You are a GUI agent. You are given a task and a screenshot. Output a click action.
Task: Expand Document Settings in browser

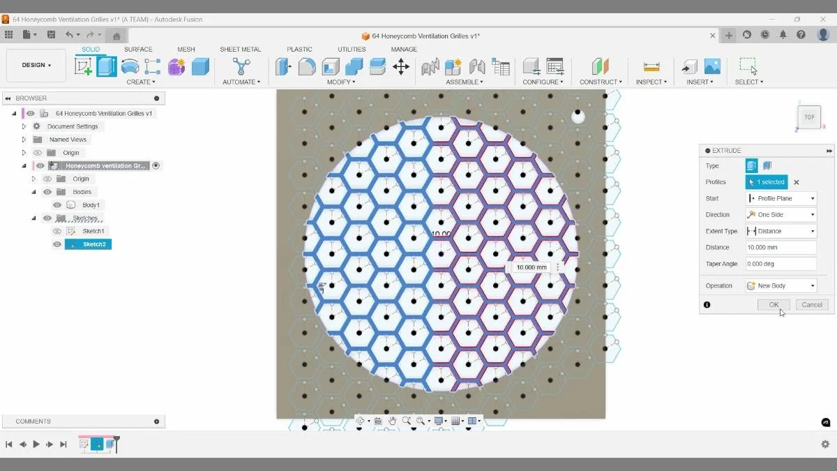[x=24, y=126]
